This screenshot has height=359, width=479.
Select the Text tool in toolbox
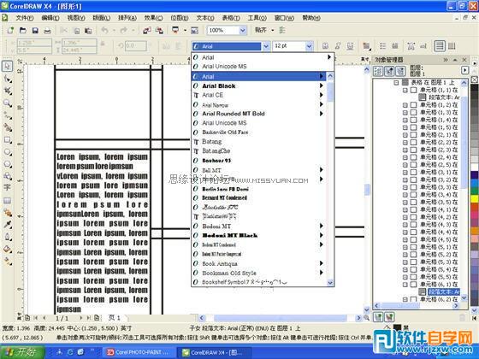(x=8, y=187)
